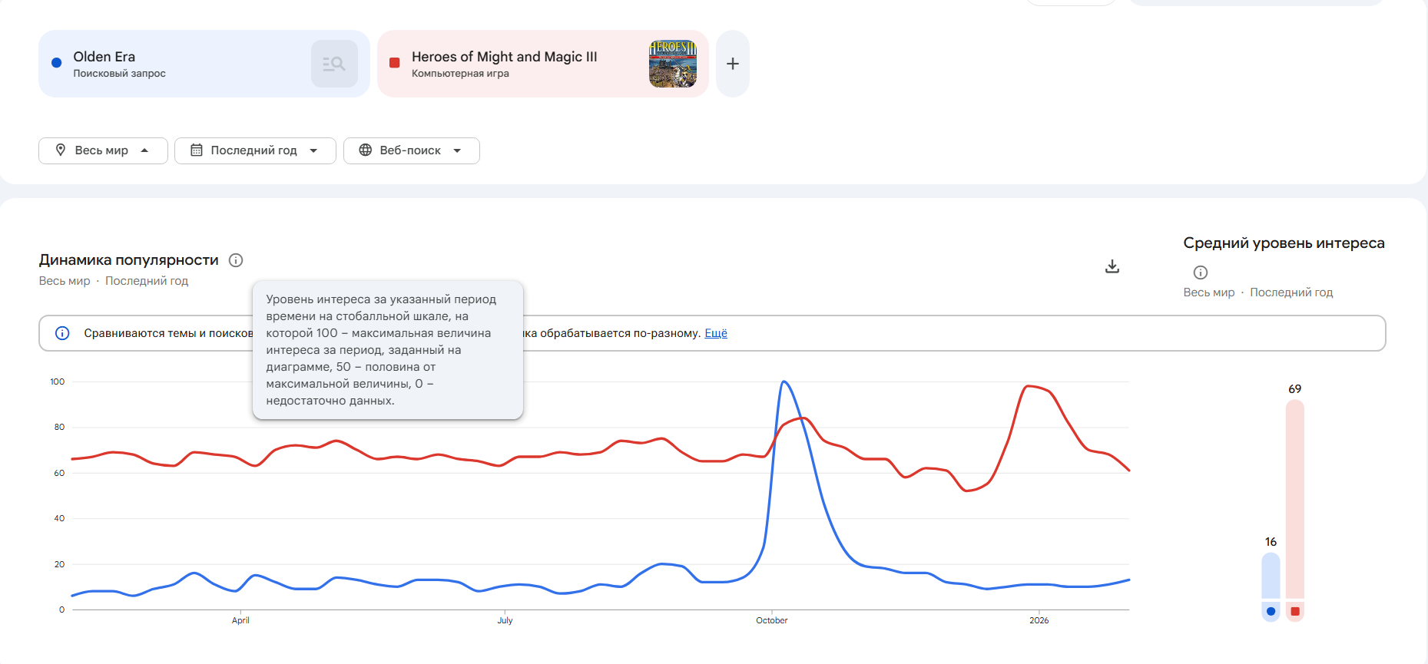Select the Heroes of Might and Magic III card
The height and width of the screenshot is (664, 1428).
tap(522, 64)
